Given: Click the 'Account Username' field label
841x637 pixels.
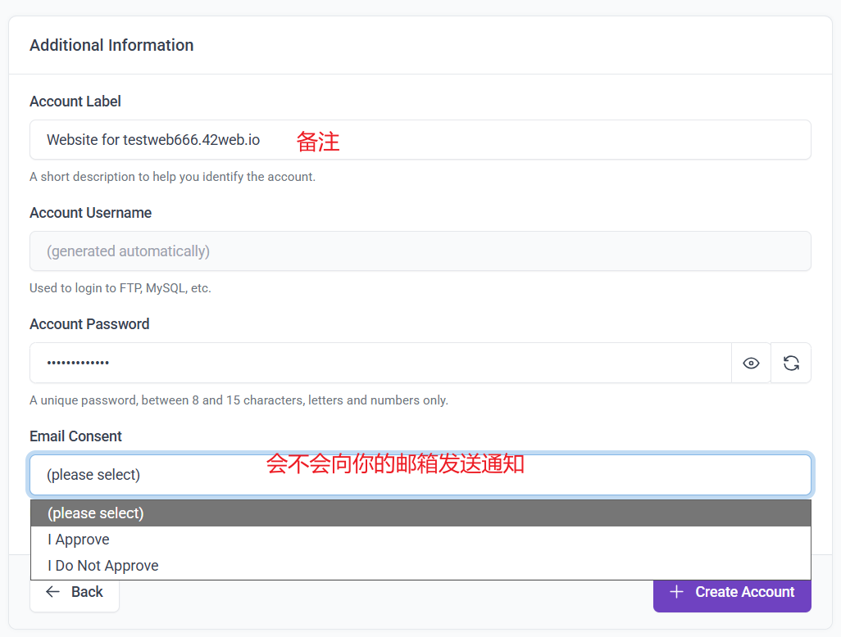Looking at the screenshot, I should pos(90,213).
